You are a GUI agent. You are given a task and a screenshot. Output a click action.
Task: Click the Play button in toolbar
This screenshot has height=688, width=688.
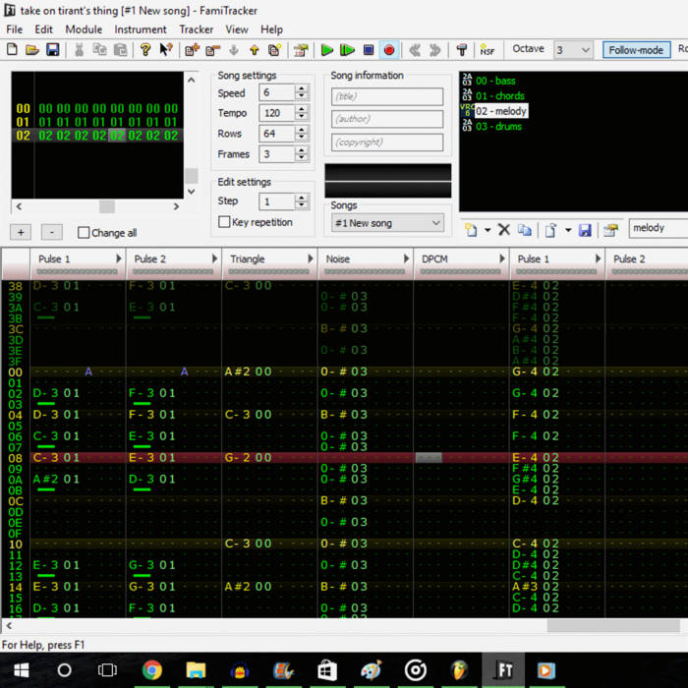328,50
